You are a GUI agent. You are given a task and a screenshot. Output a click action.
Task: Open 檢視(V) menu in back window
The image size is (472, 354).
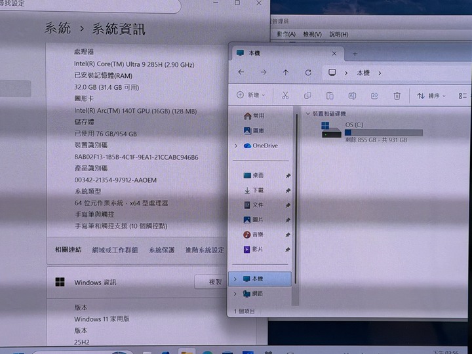click(312, 34)
